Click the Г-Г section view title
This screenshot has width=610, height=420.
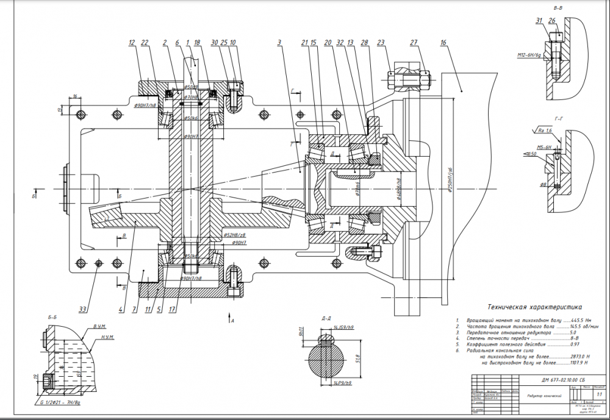pyautogui.click(x=559, y=119)
